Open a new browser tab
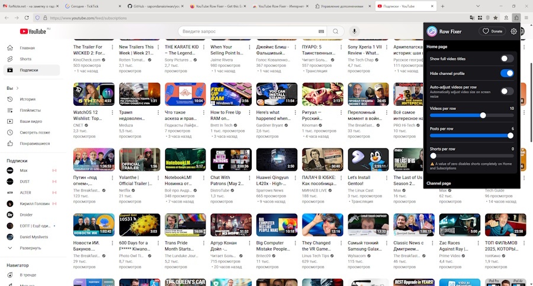The width and height of the screenshot is (533, 286). 442,6
